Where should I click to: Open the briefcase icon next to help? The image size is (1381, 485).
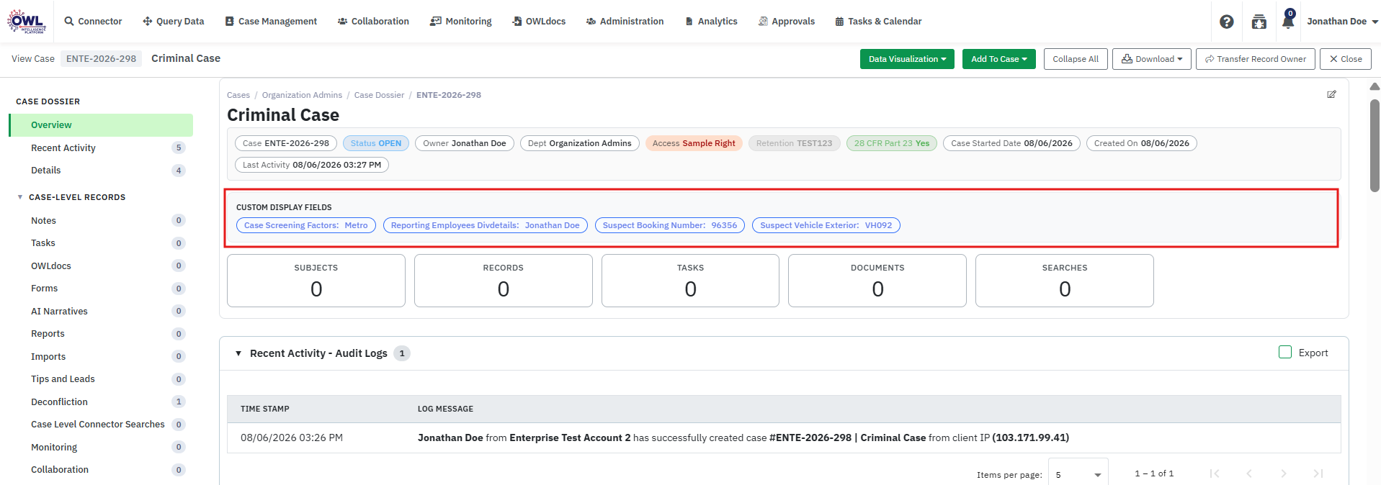coord(1259,22)
